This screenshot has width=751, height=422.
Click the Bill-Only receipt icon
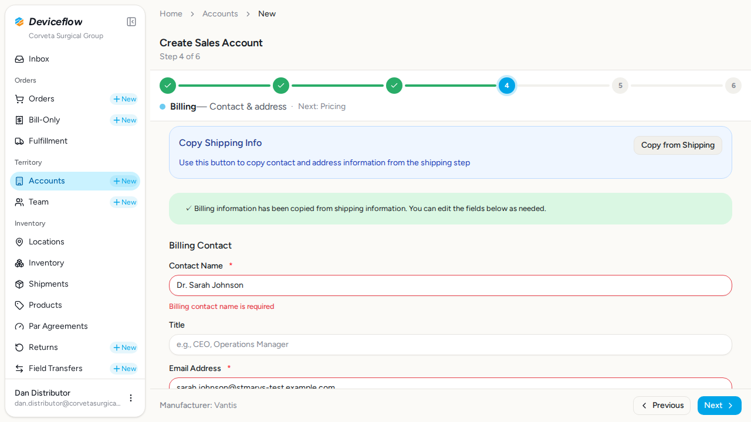click(19, 120)
